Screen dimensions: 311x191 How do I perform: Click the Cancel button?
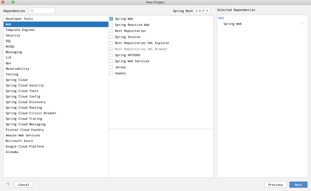[x=24, y=185]
